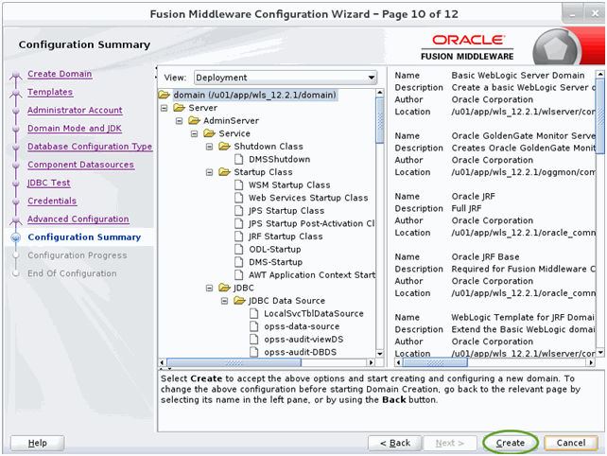Image resolution: width=607 pixels, height=456 pixels.
Task: Go to the Templates step
Action: (50, 92)
